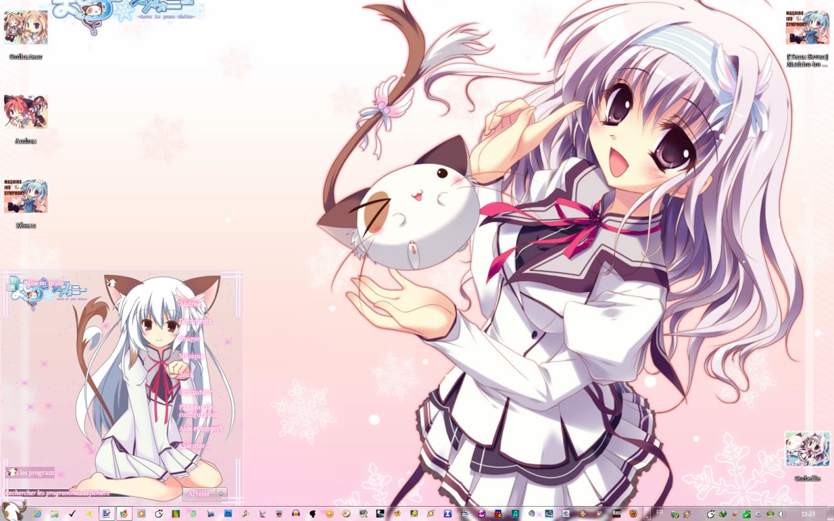Screen dimensions: 834x521
Task: Click the cat-themed Start button
Action: tap(13, 511)
